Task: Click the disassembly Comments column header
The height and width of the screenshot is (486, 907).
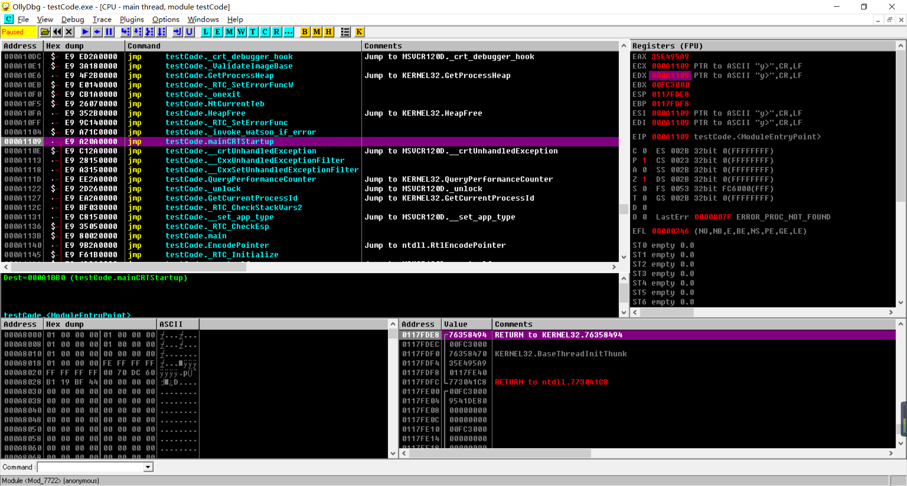Action: tap(490, 46)
